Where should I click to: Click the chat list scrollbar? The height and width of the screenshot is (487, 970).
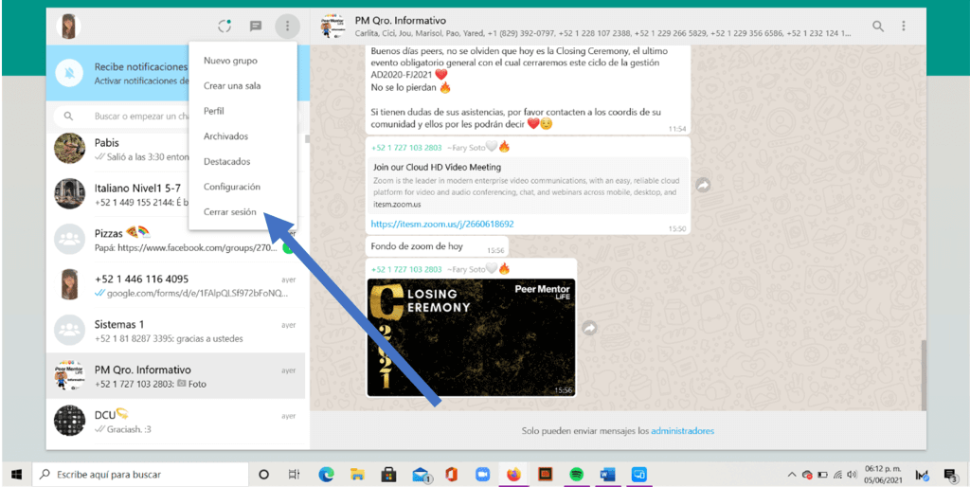coord(307,140)
